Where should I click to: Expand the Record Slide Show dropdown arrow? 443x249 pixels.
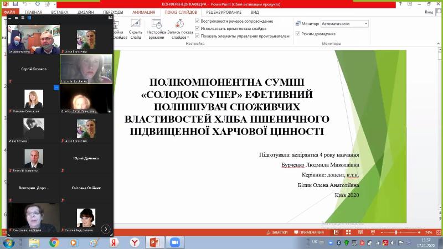(189, 38)
